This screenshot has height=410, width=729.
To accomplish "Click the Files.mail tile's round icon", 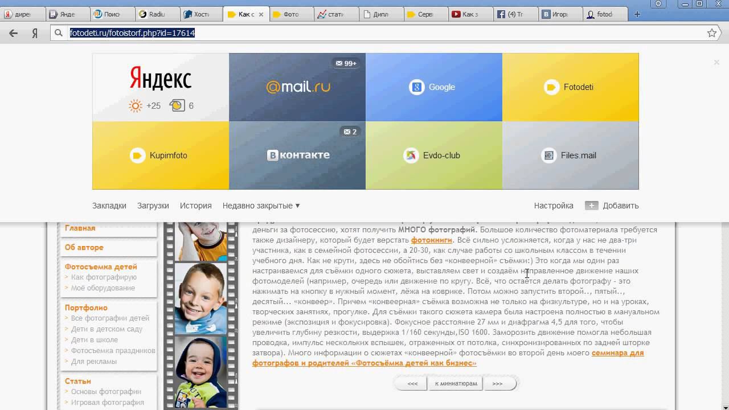I will point(549,155).
